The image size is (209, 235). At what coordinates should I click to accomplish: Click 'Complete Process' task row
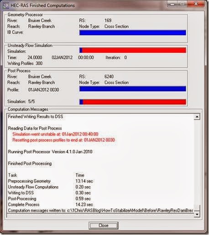tap(50, 204)
